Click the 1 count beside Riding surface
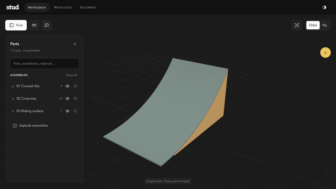 [61, 111]
